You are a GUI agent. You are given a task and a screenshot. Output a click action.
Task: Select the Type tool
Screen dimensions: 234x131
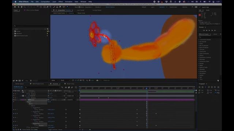50,7
